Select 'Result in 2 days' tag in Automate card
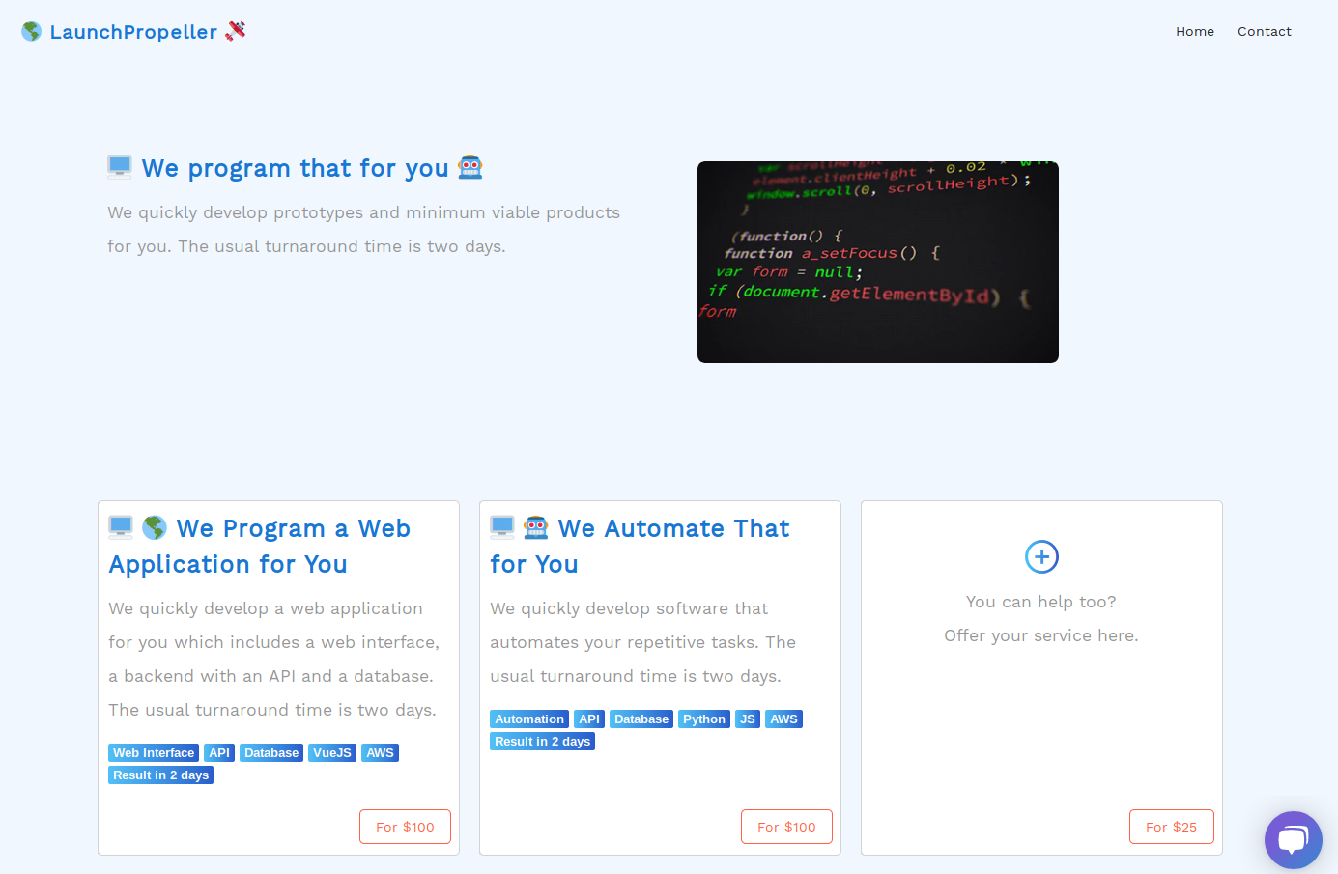1338x874 pixels. (542, 742)
